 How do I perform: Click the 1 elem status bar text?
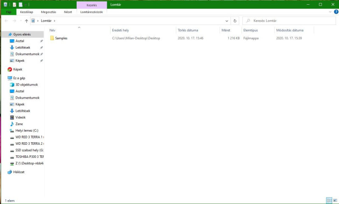(9, 201)
